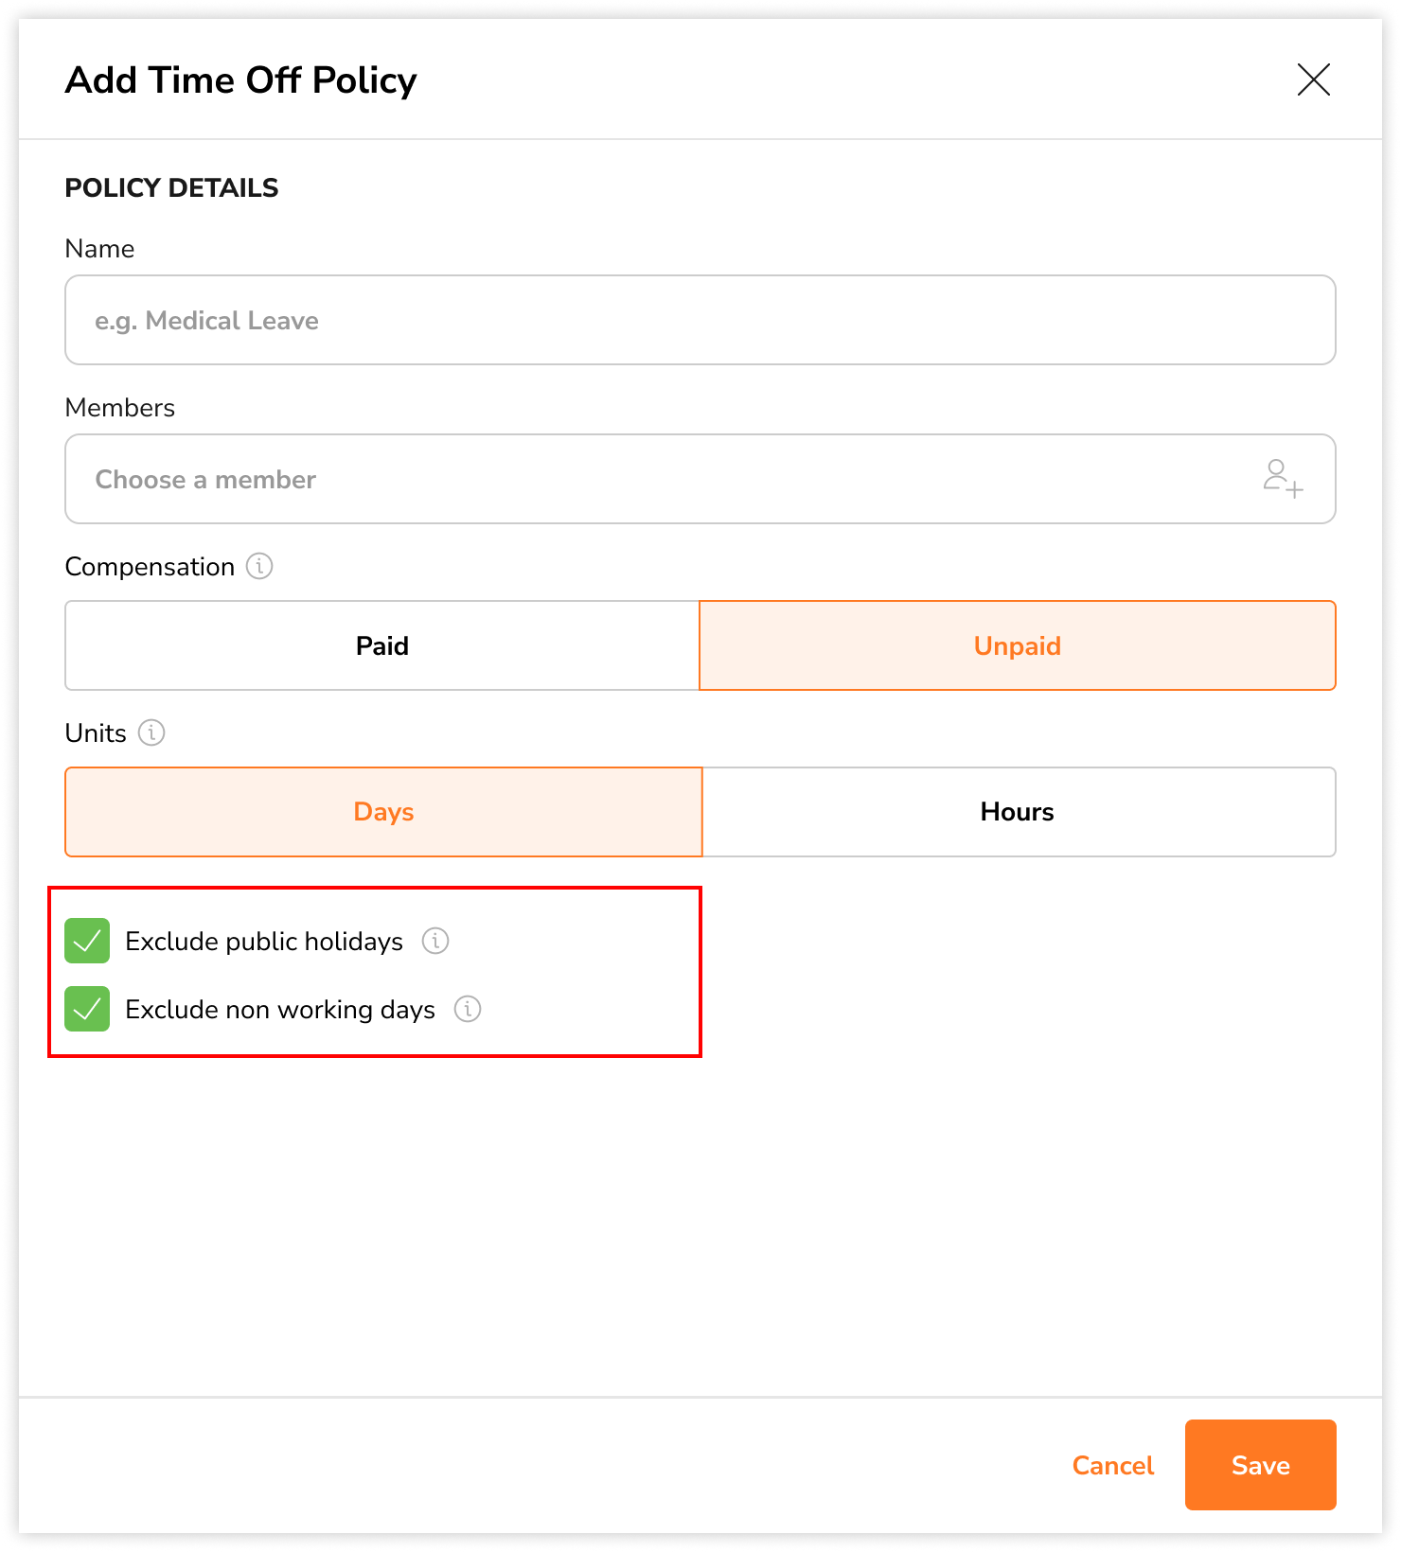This screenshot has height=1552, width=1401.
Task: Open the Choose a member field
Action: pyautogui.click(x=700, y=479)
